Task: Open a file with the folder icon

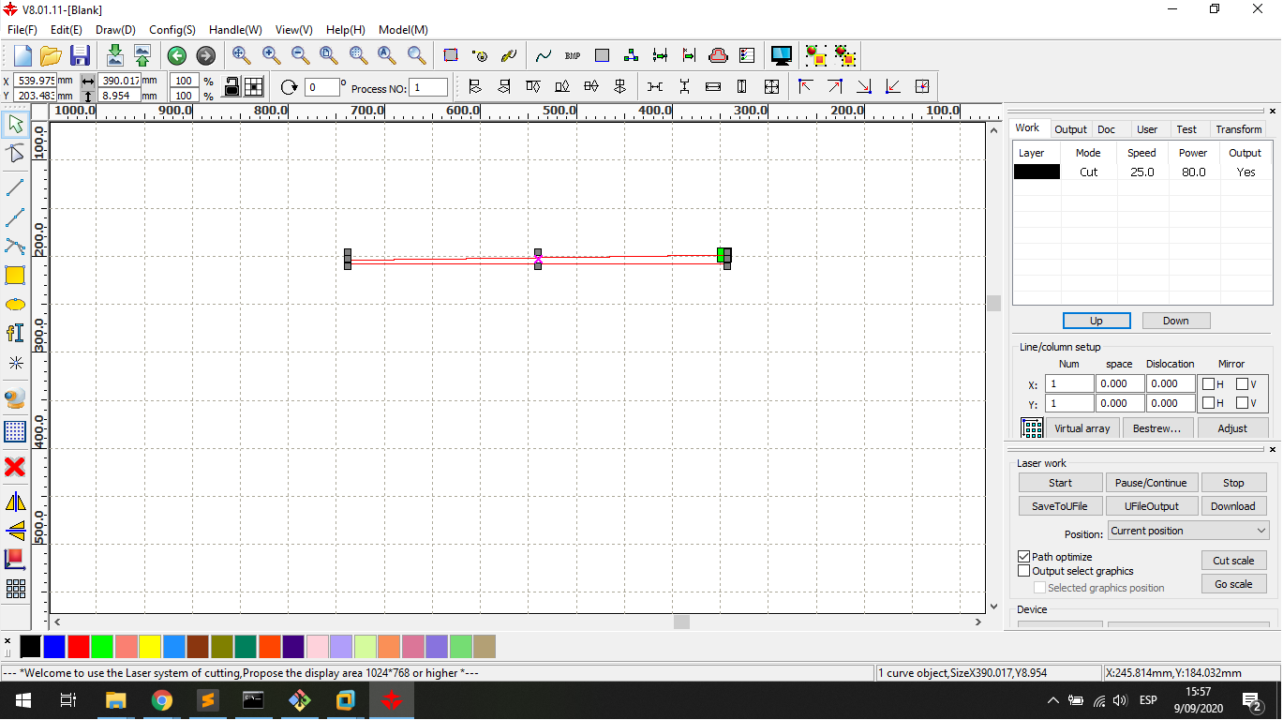Action: click(51, 55)
